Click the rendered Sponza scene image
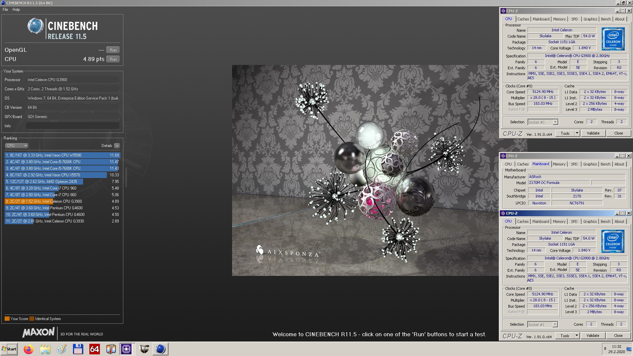The image size is (633, 356). pyautogui.click(x=365, y=170)
